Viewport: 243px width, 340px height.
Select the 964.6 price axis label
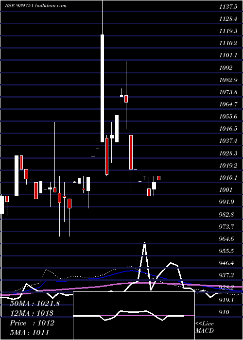227,239
